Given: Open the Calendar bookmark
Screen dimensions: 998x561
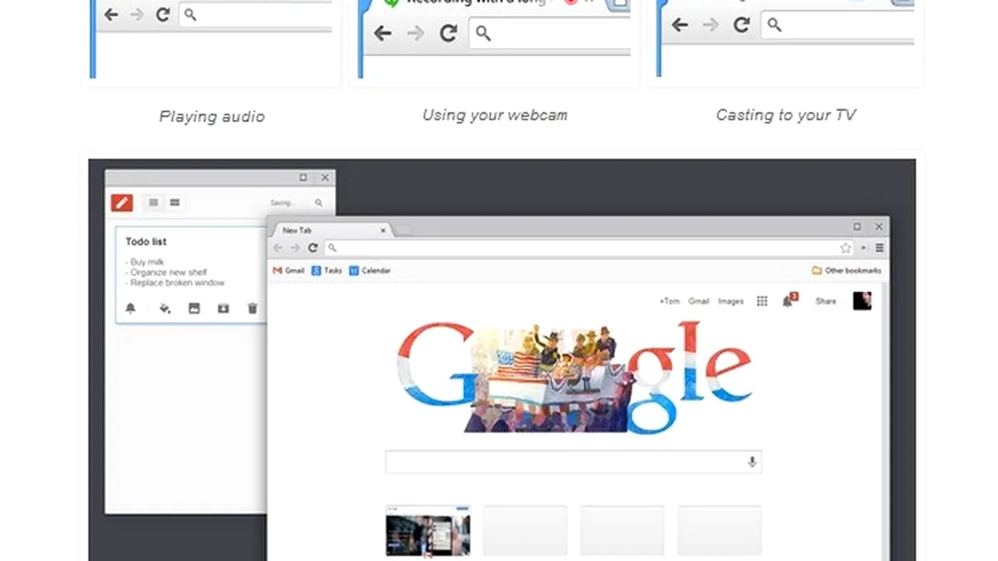Looking at the screenshot, I should [x=370, y=271].
